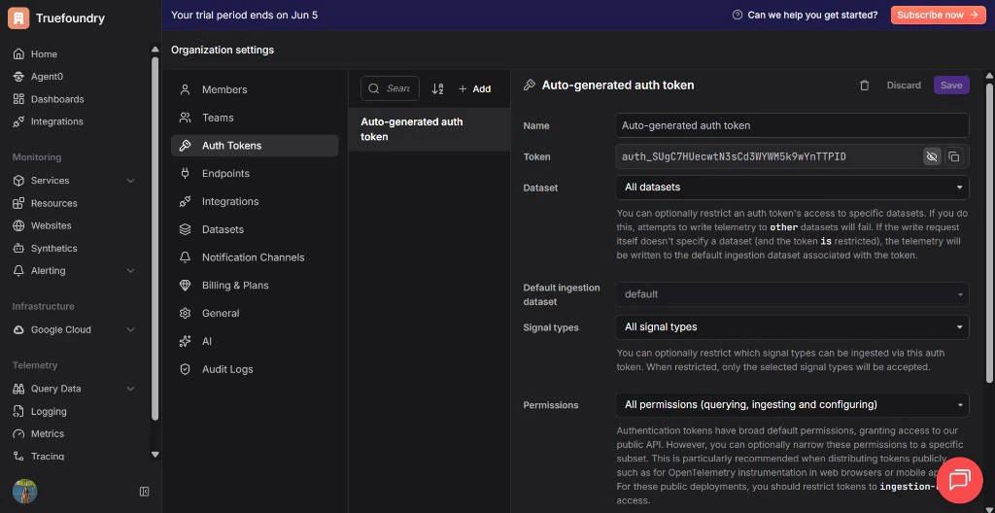This screenshot has width=995, height=513.
Task: Click the token settings panel scrollbar
Action: (x=990, y=233)
